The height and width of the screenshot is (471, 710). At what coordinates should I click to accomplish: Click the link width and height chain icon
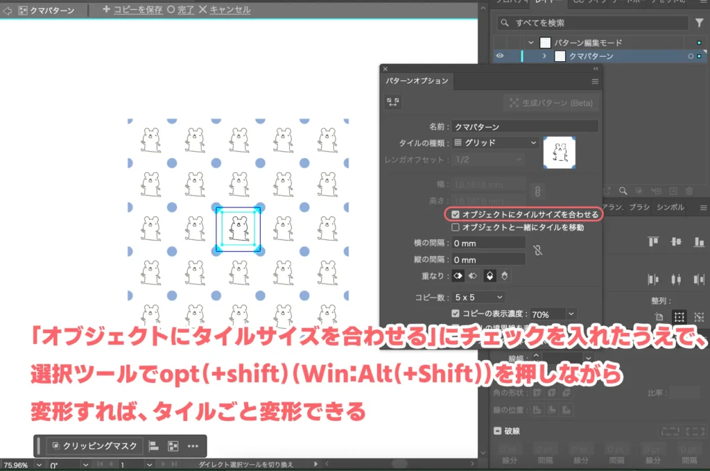[x=537, y=191]
